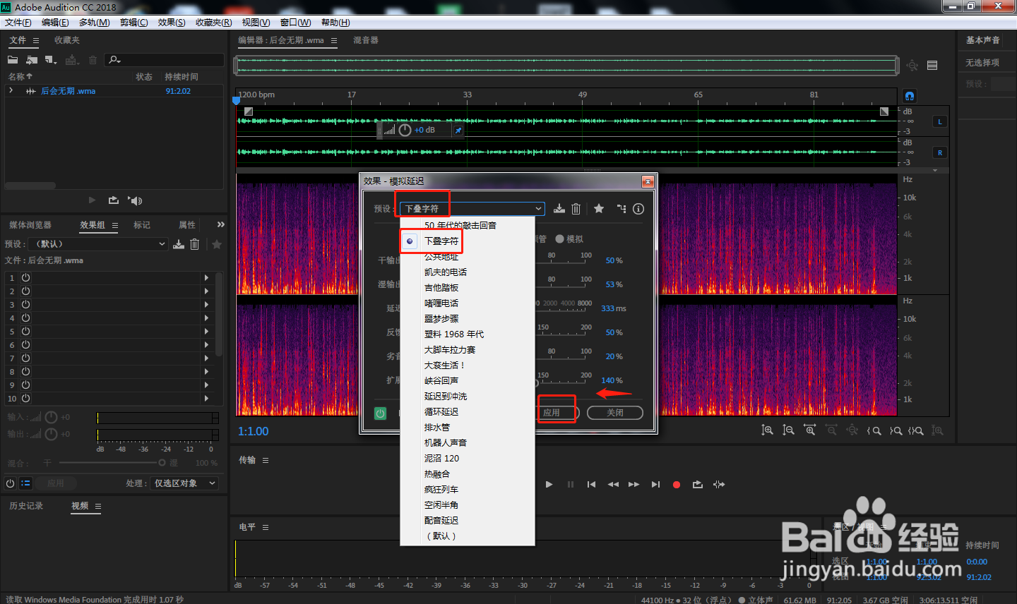Toggle power state of effect slot 1
This screenshot has width=1017, height=604.
[25, 278]
